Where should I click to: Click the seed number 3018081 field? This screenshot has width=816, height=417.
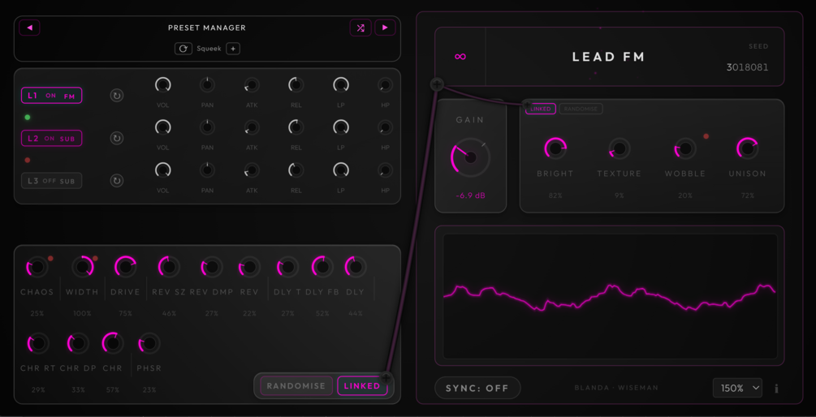(747, 67)
